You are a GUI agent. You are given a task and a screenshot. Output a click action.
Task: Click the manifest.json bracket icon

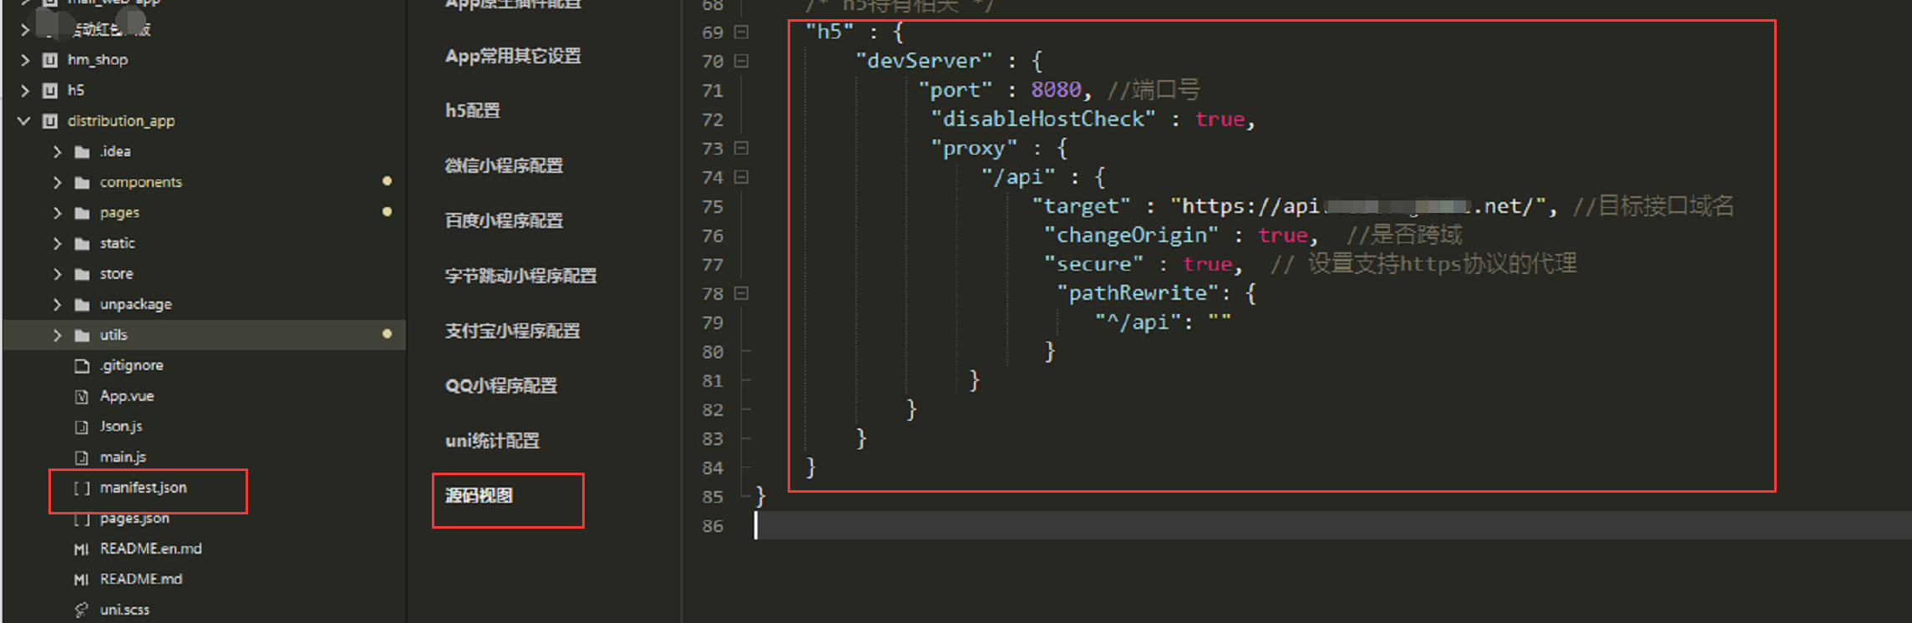(82, 488)
